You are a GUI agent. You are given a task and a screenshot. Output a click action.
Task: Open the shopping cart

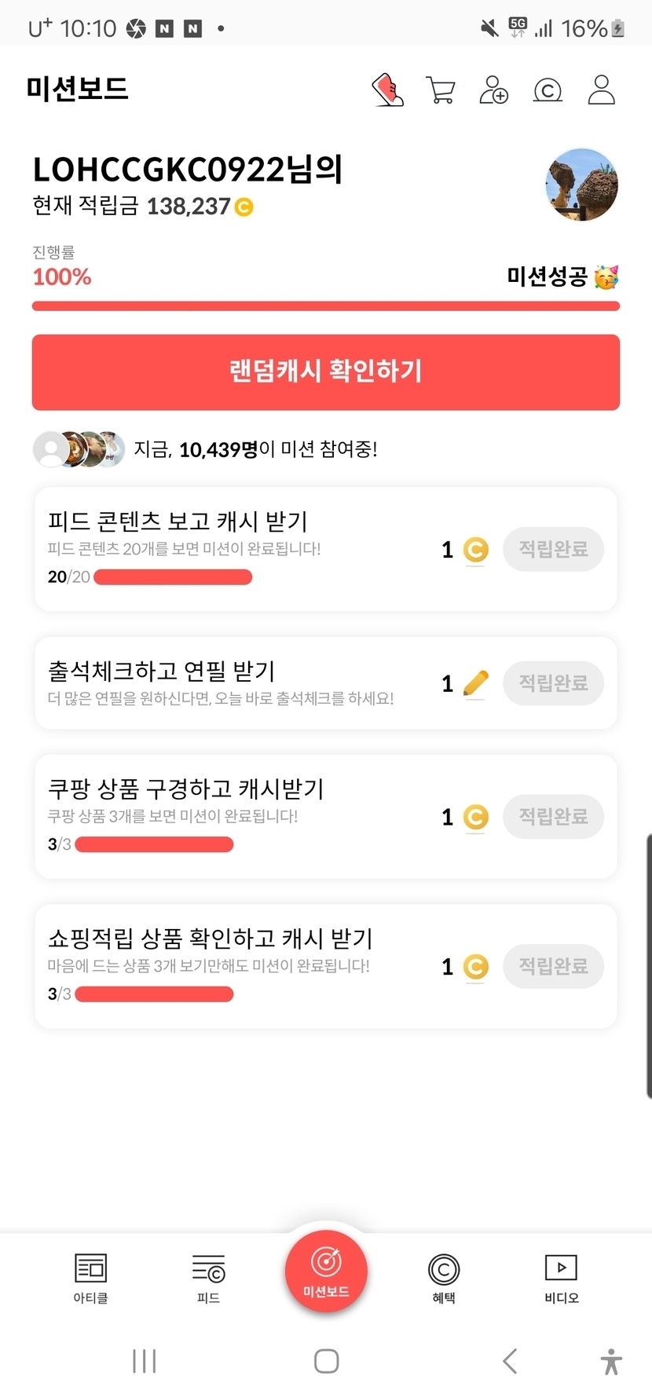point(441,90)
